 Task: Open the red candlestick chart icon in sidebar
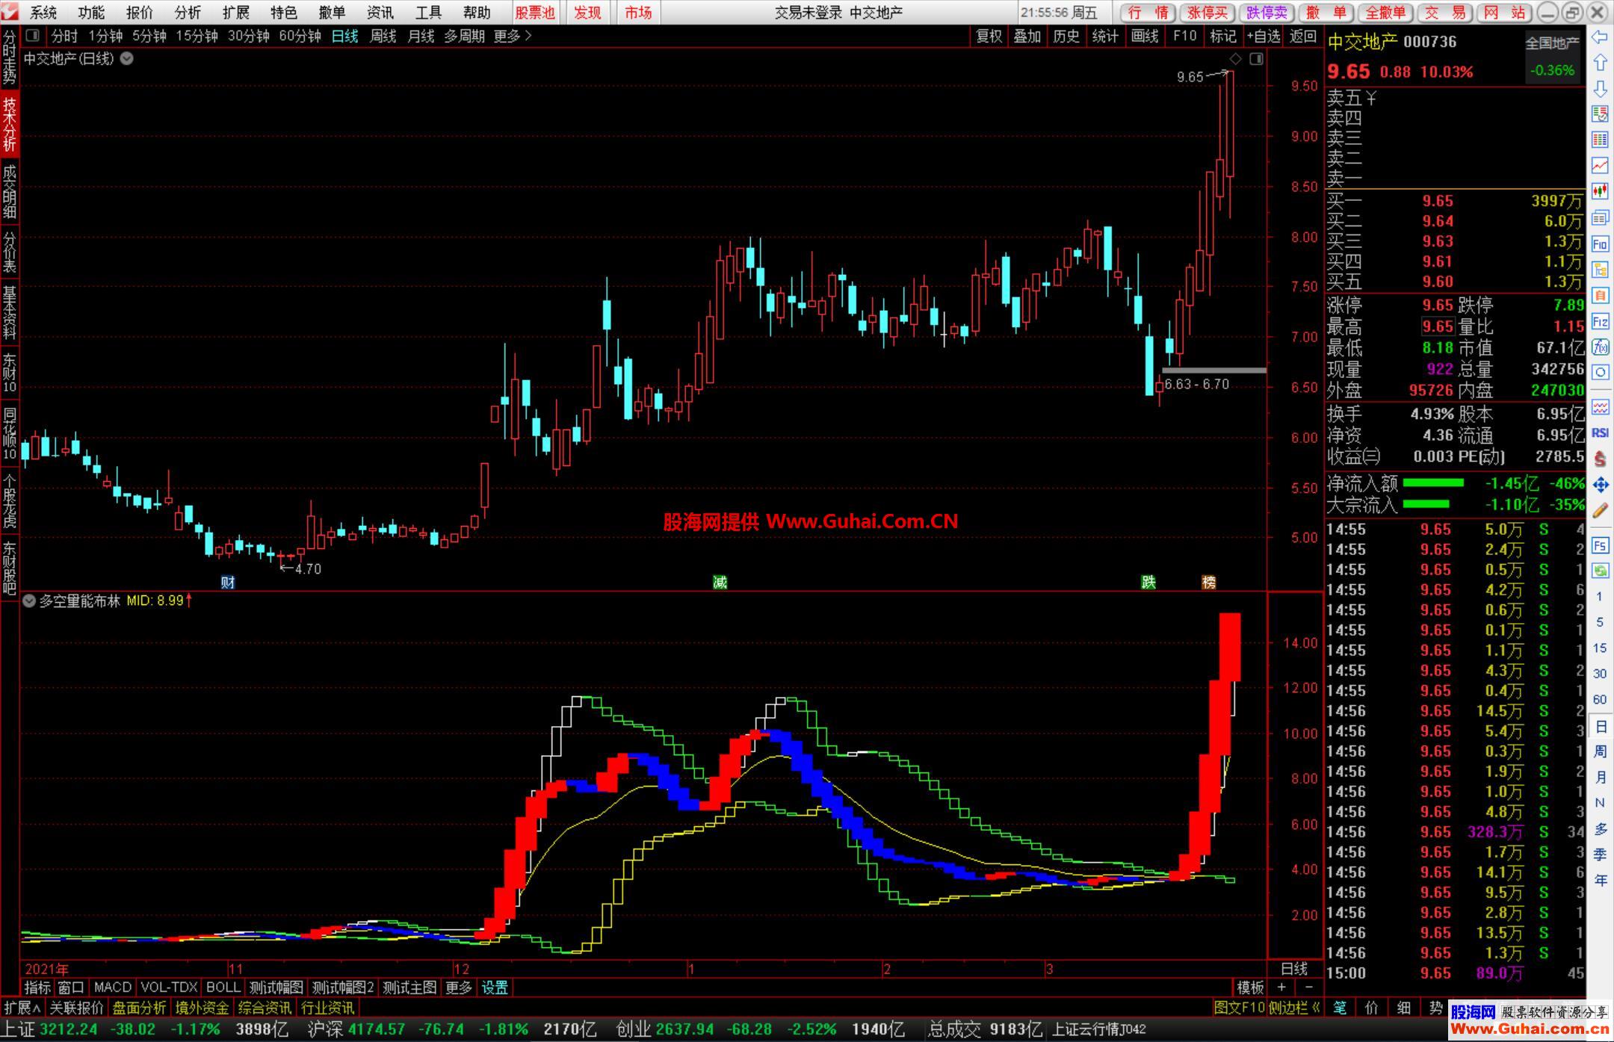[x=1600, y=191]
